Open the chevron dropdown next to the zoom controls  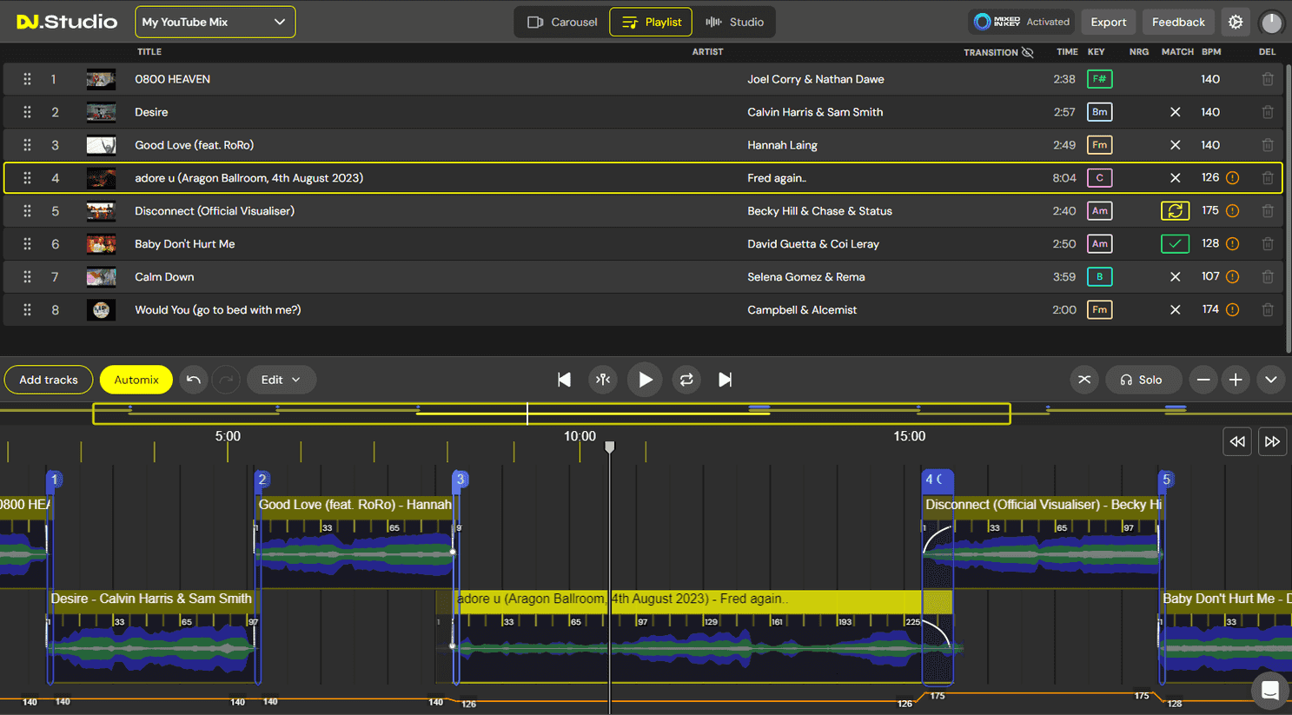tap(1270, 380)
